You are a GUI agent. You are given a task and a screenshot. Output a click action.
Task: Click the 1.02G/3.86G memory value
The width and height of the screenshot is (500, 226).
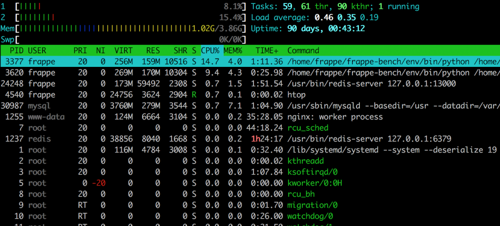(x=217, y=29)
